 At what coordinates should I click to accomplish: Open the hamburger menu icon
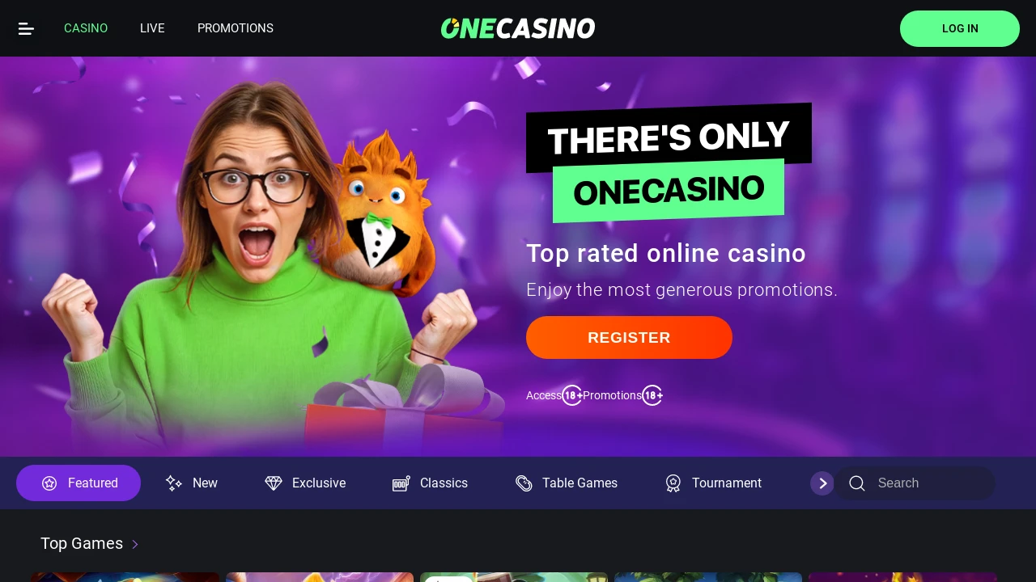[26, 28]
